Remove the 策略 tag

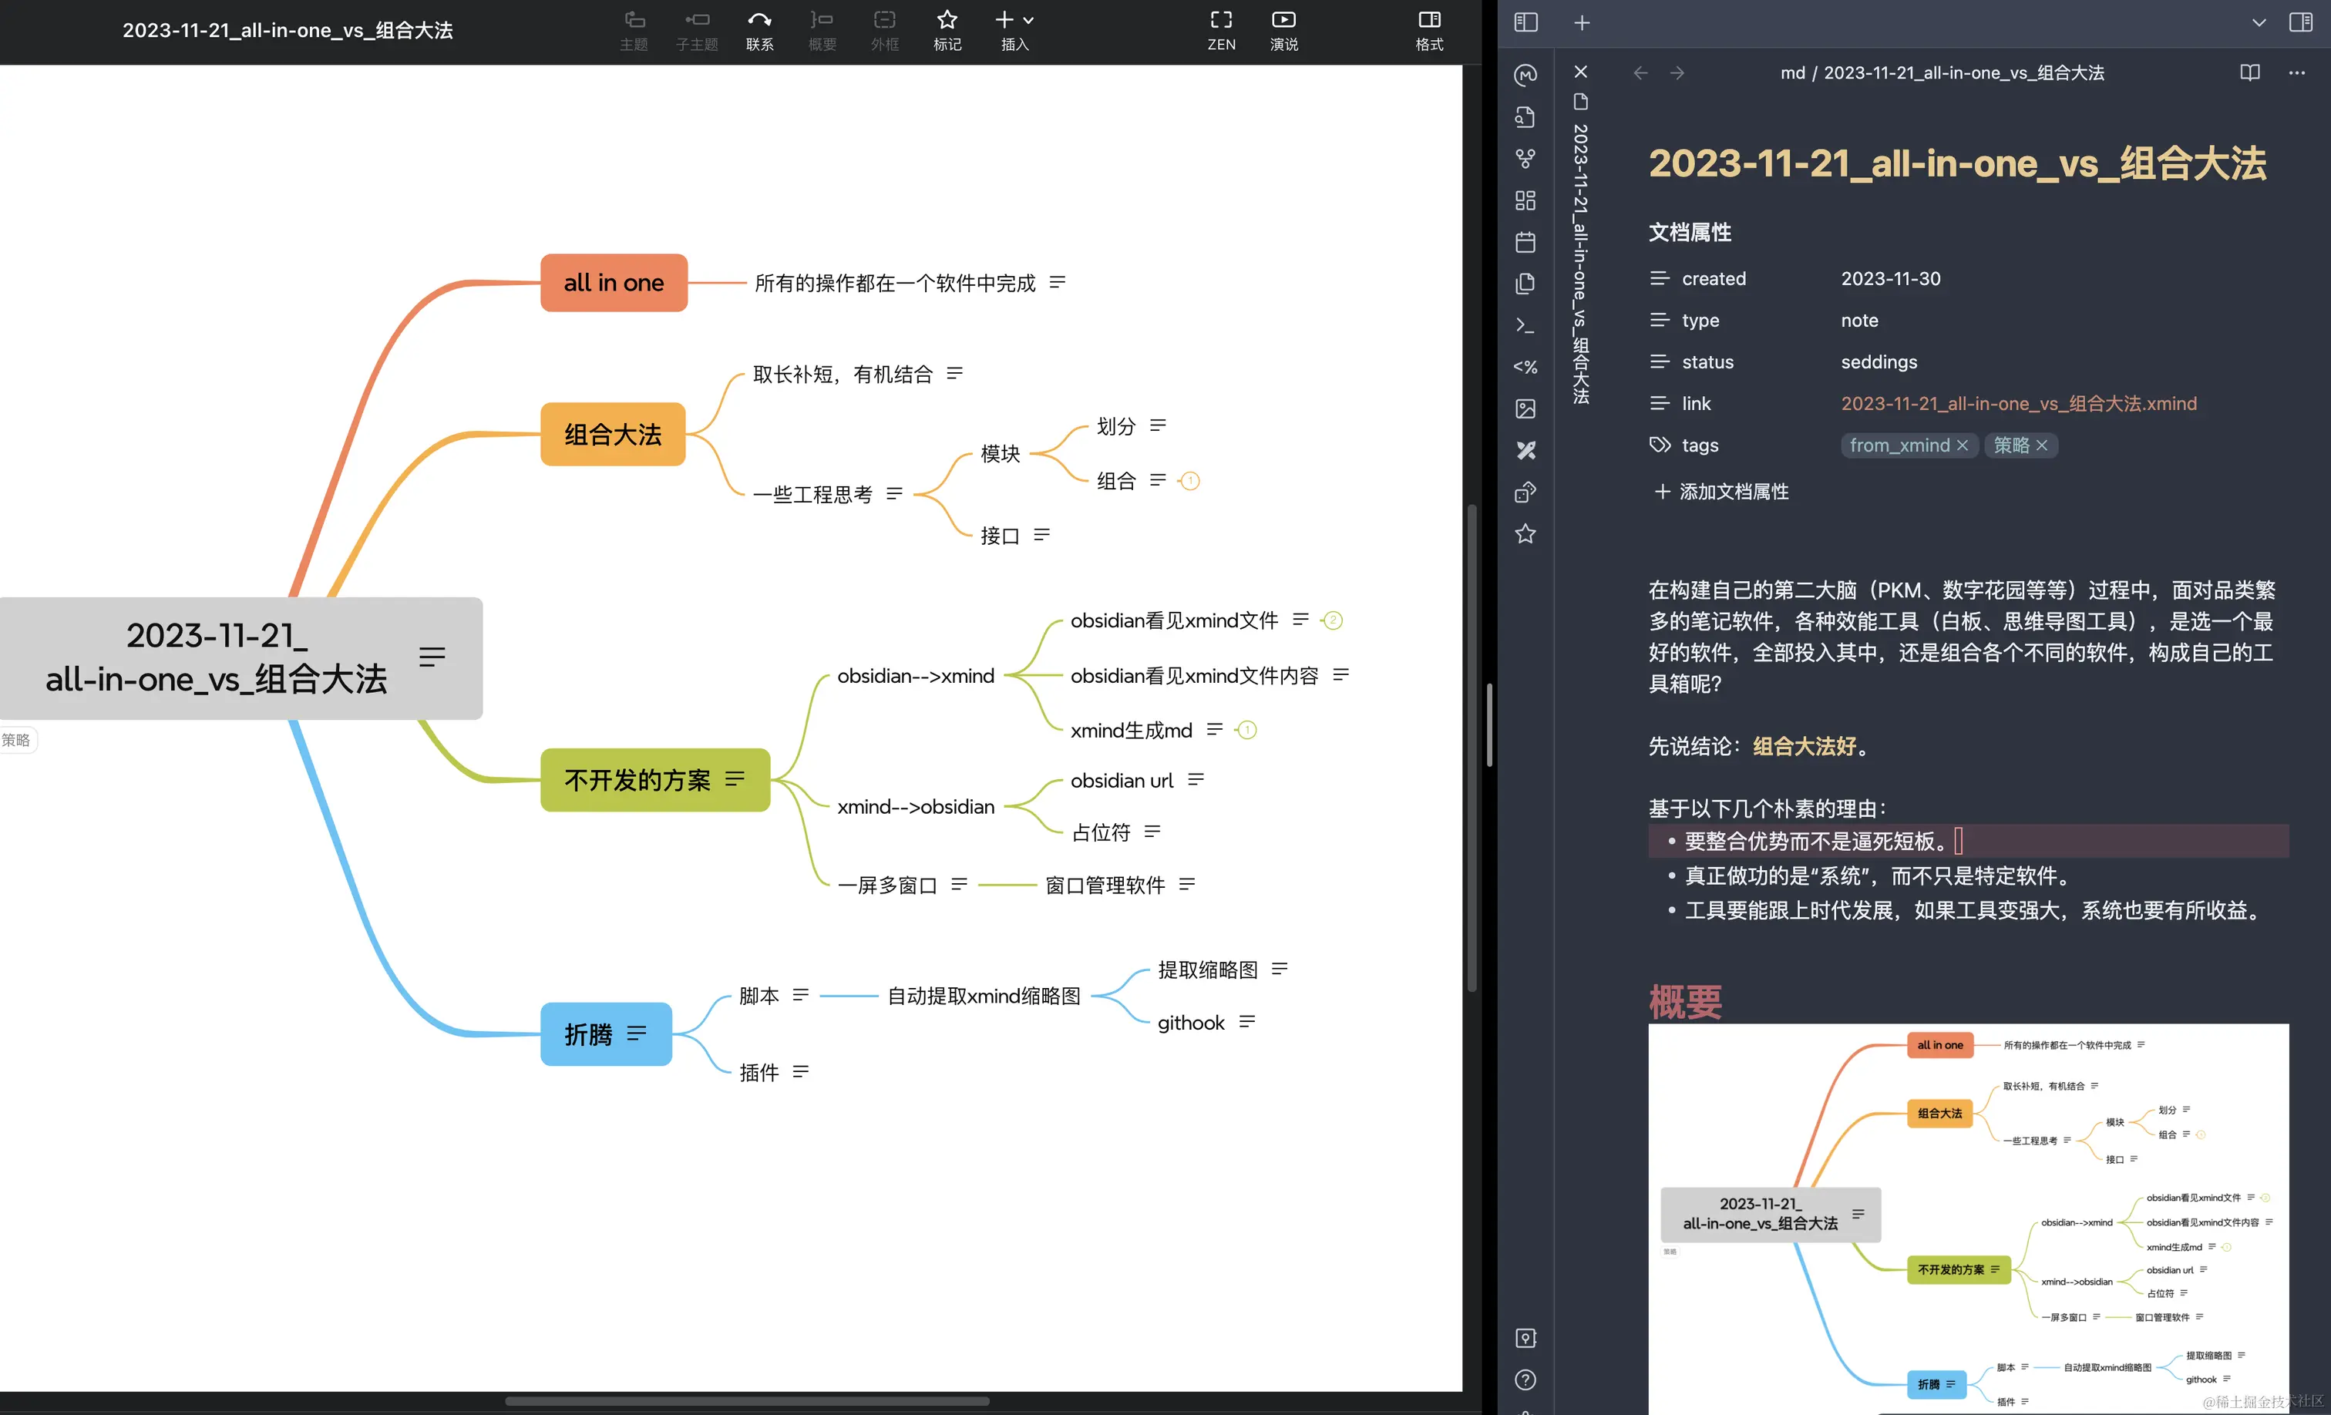click(2041, 445)
